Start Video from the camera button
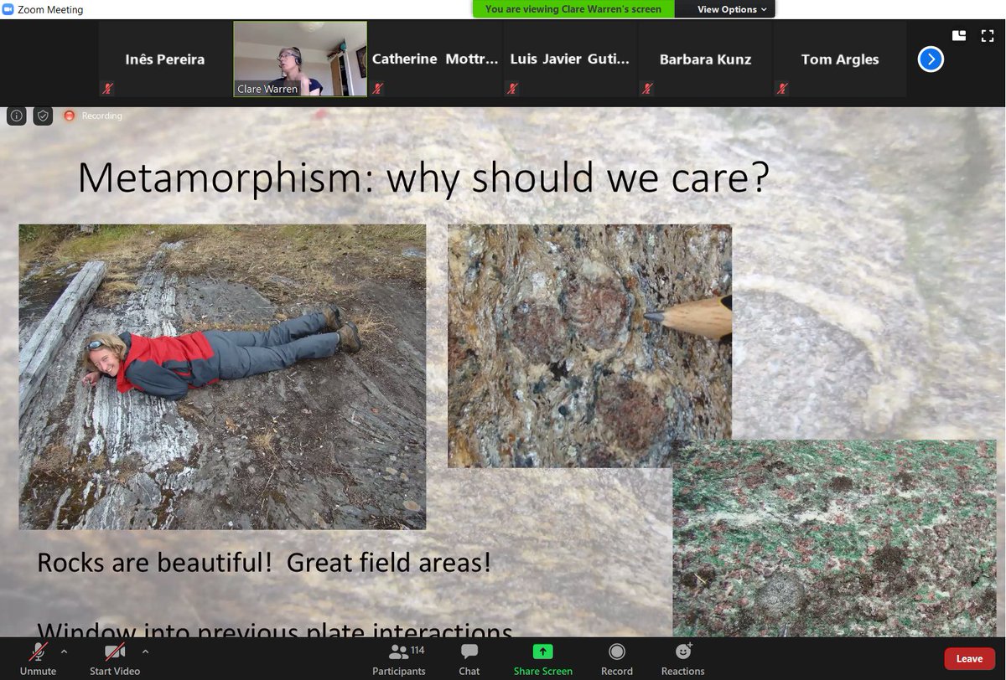Viewport: 1006px width, 680px height. click(x=115, y=657)
